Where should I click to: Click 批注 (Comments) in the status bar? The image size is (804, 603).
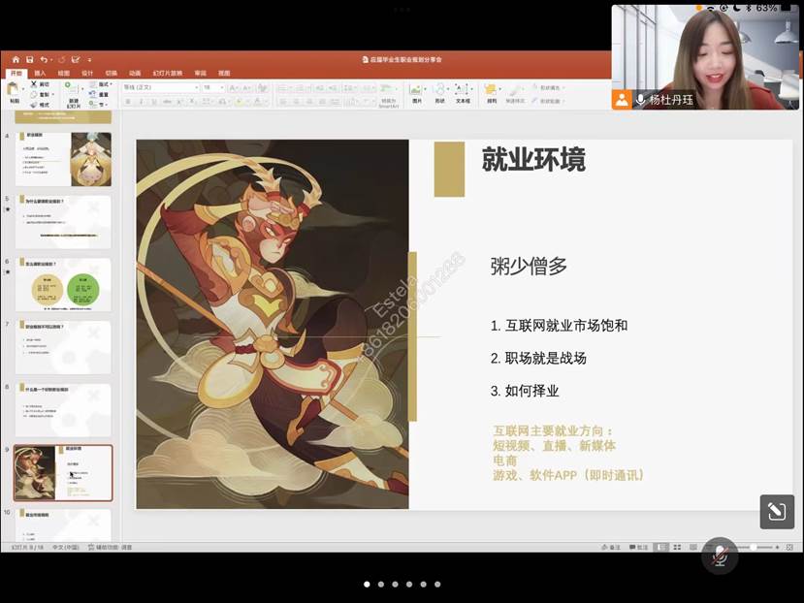coord(641,548)
